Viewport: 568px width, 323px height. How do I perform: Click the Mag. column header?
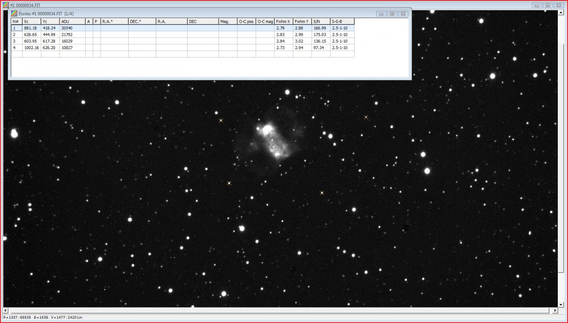[228, 21]
